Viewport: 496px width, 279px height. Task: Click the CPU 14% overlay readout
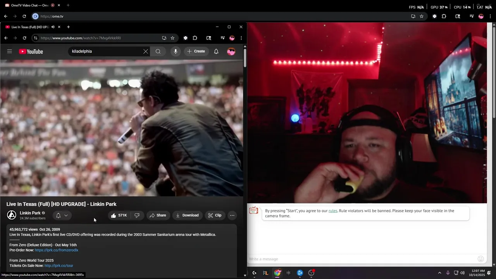coord(462,7)
